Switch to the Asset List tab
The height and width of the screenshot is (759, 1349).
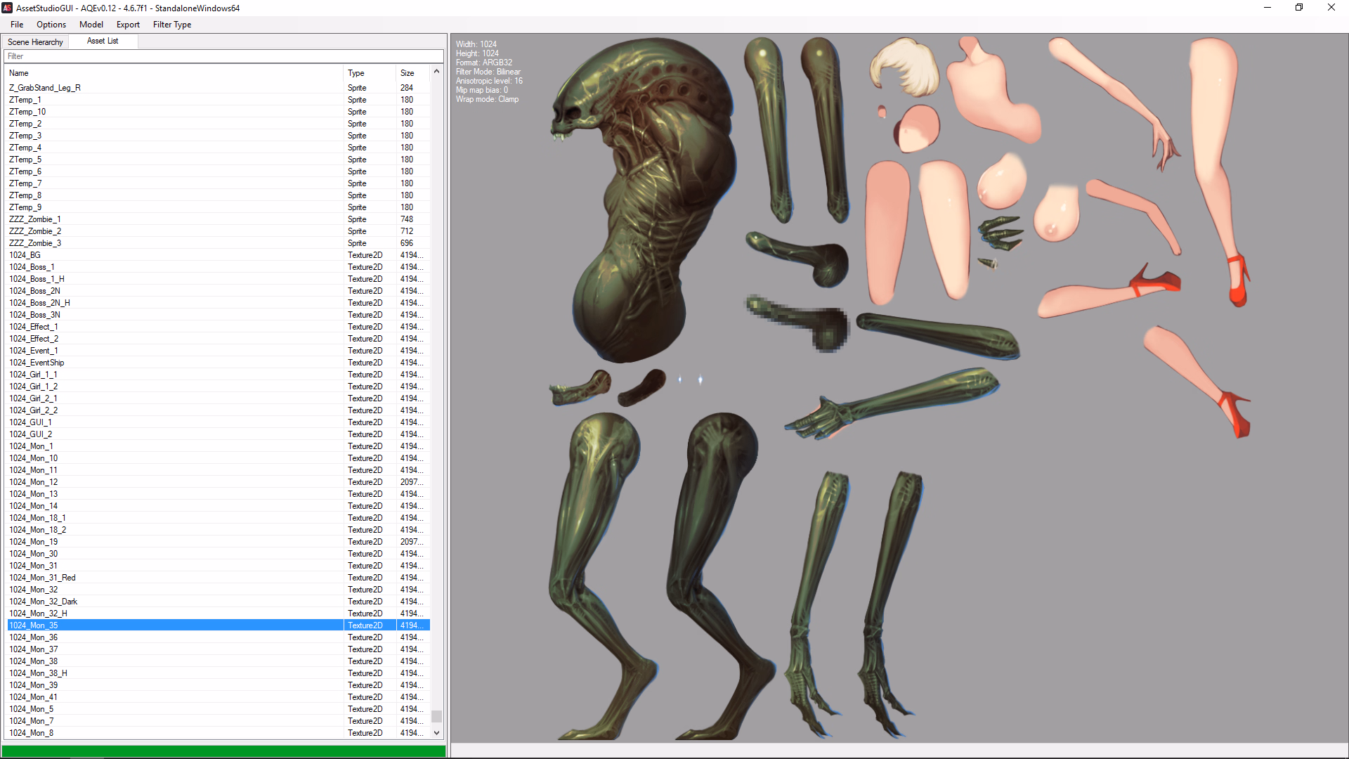103,41
